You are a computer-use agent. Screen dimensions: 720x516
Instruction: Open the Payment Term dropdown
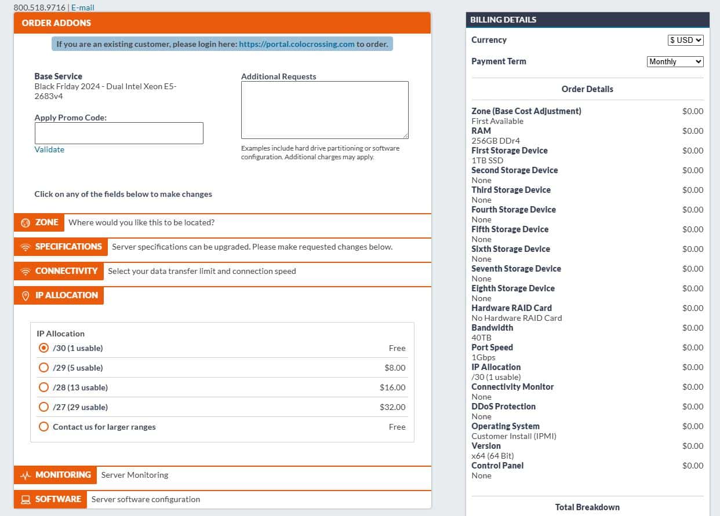coord(675,61)
